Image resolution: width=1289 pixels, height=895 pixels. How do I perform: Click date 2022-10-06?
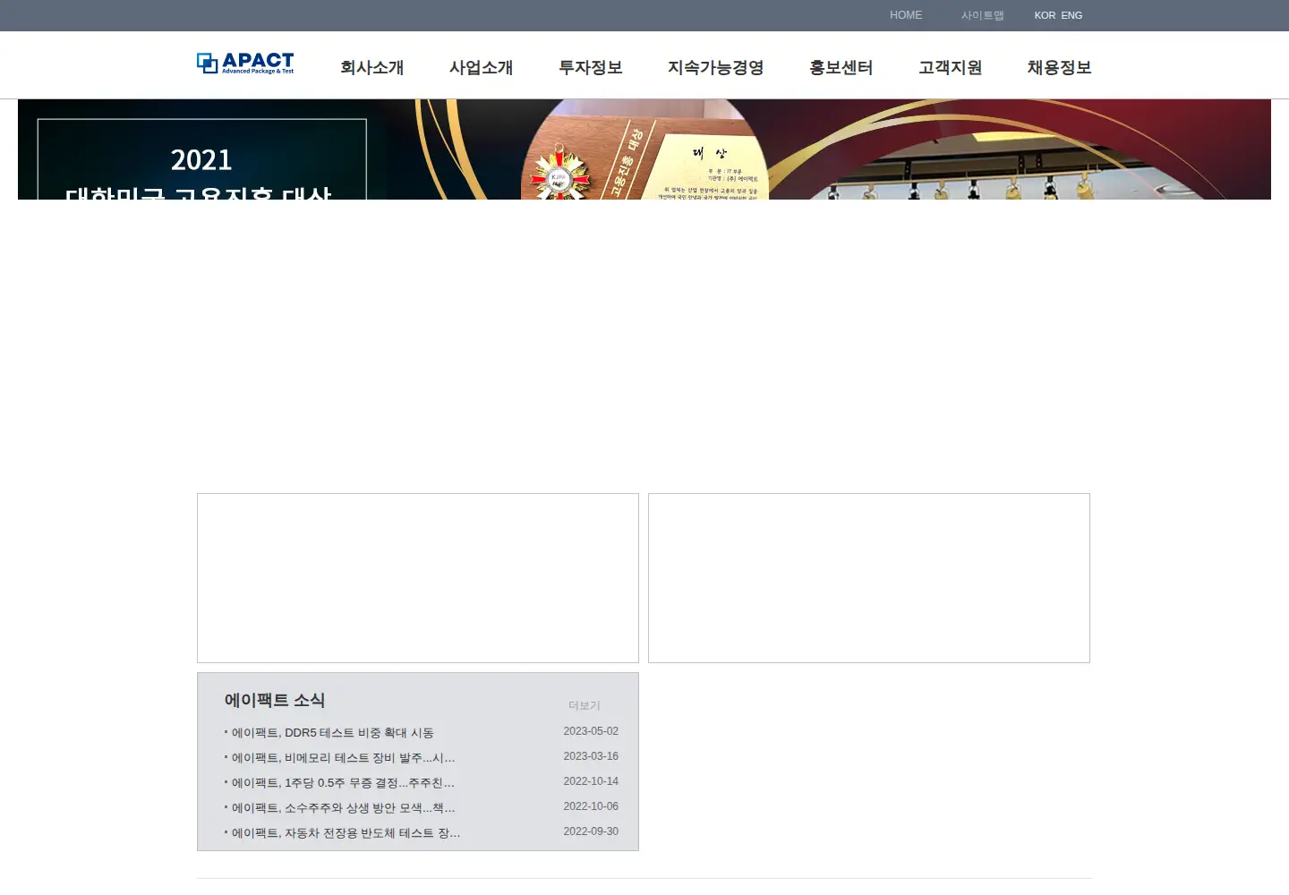(591, 806)
